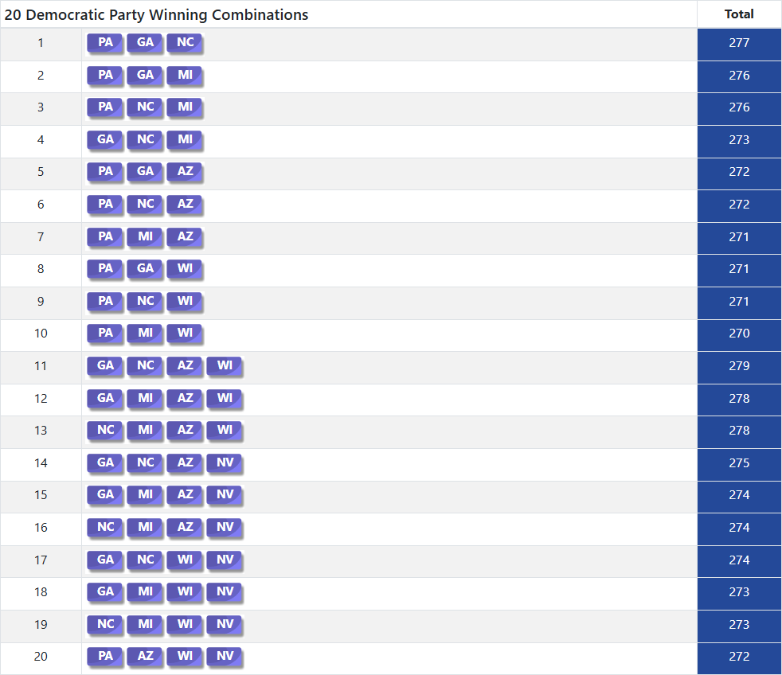This screenshot has width=782, height=675.
Task: Select total 274 in row 17
Action: click(739, 560)
